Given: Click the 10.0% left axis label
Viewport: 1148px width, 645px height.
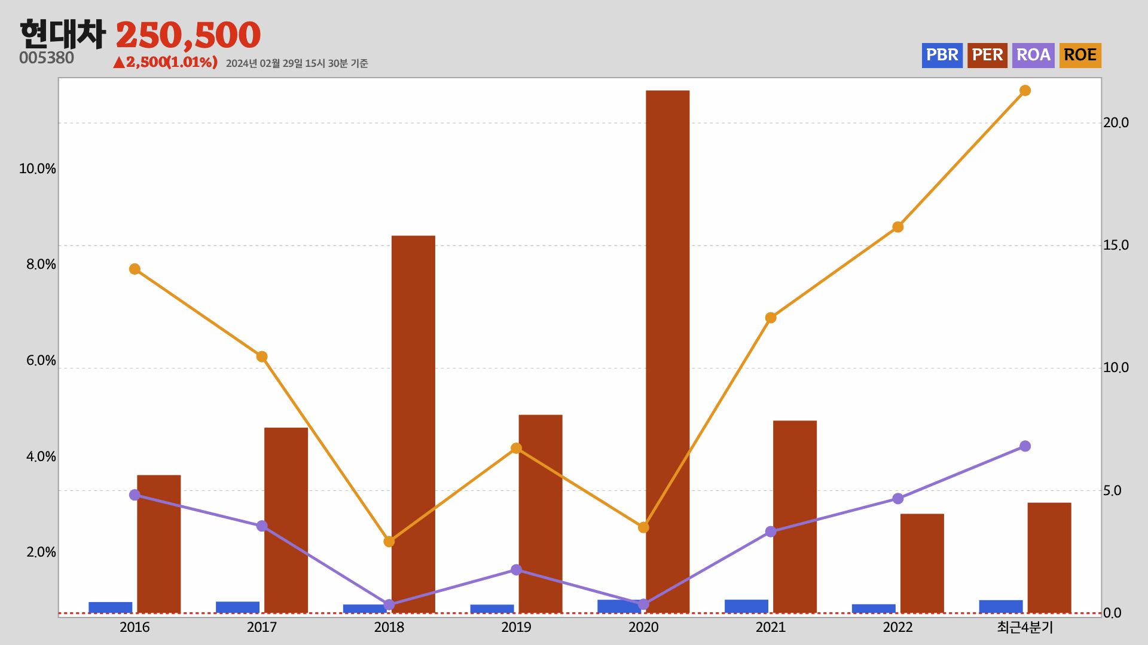Looking at the screenshot, I should click(x=37, y=168).
